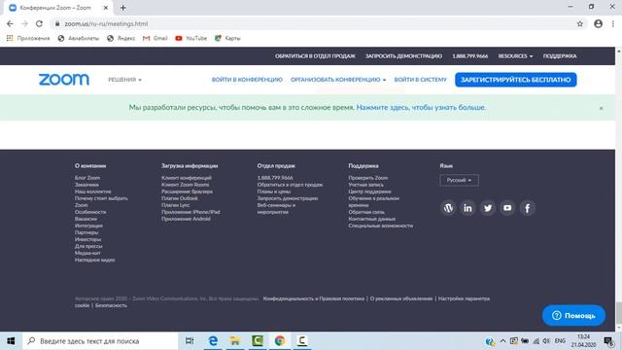622x350 pixels.
Task: Open Планы и цены footer link
Action: click(x=274, y=192)
